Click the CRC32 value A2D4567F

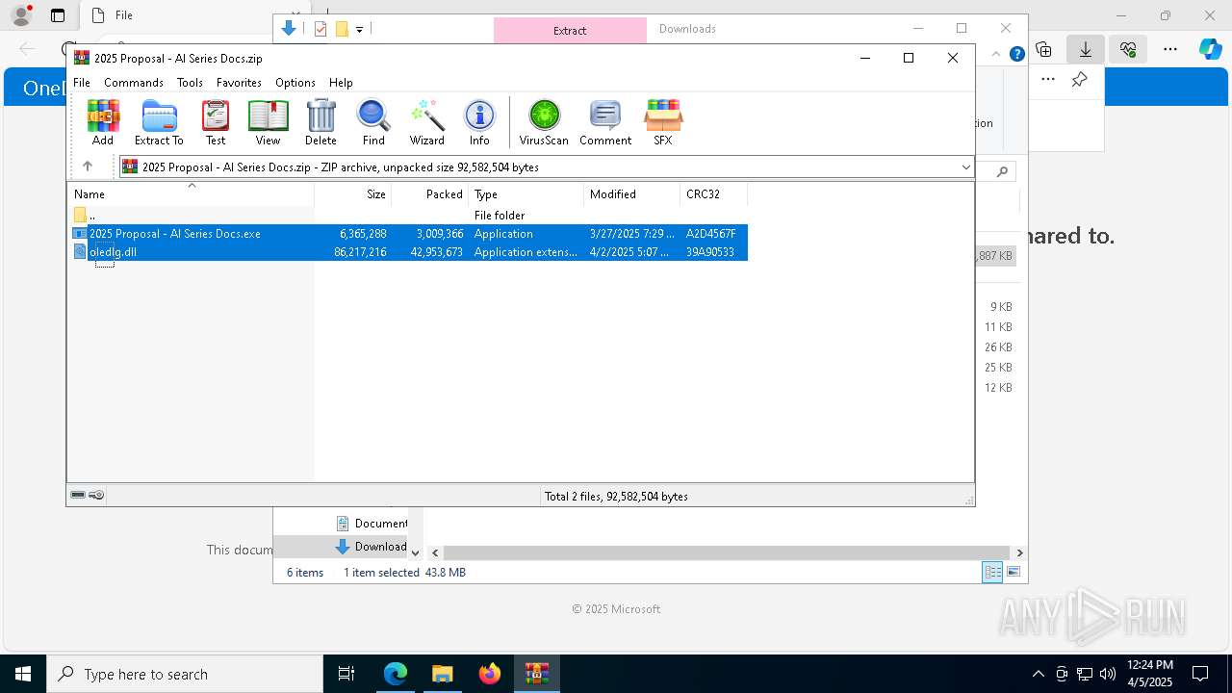pos(710,234)
